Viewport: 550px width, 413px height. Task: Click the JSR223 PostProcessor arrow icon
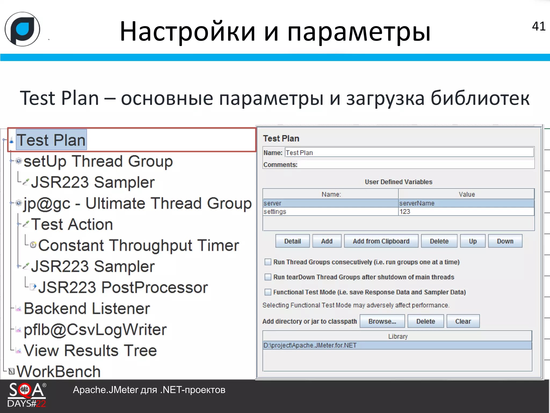pos(33,287)
